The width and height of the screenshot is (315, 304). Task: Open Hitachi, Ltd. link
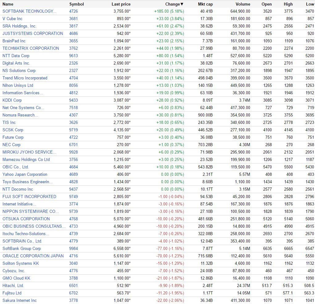coord(13,286)
